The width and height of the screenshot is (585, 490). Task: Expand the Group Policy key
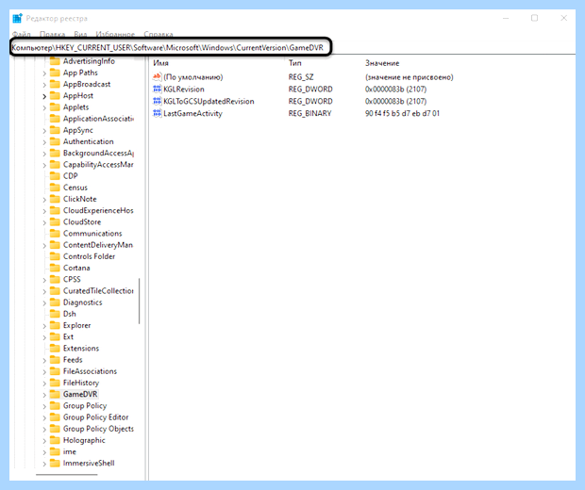(44, 406)
